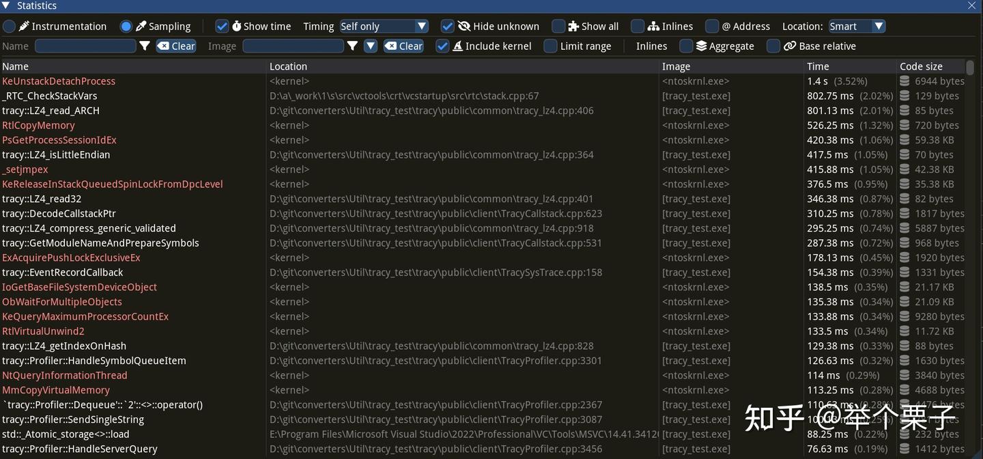Select the RtlVirtualUnwind2 symbol
The image size is (983, 459).
[43, 331]
